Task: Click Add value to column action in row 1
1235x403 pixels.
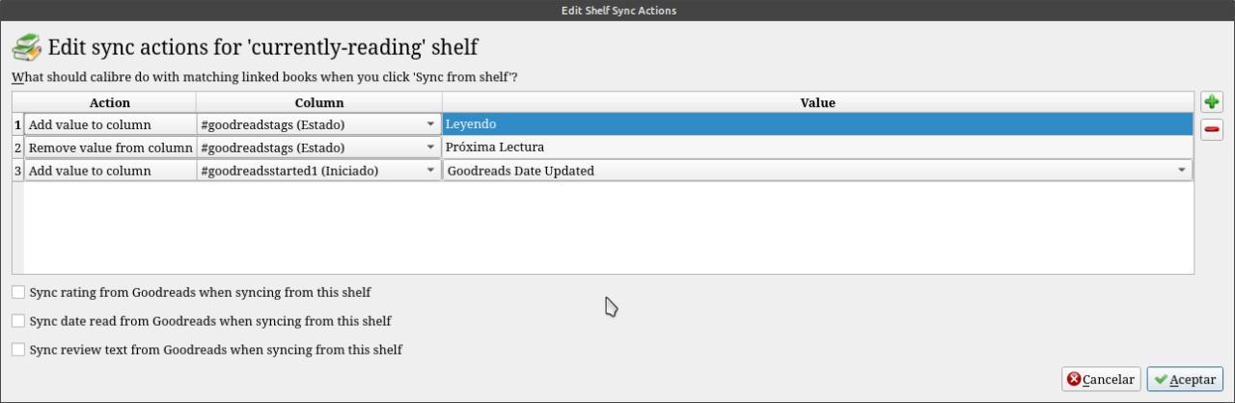Action: (x=110, y=124)
